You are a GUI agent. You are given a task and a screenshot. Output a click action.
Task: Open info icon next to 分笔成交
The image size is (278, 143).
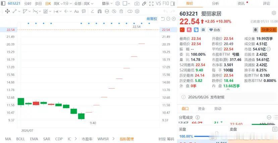tap(198, 117)
